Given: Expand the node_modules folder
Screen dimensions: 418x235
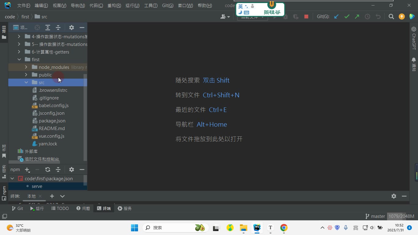Looking at the screenshot, I should (x=26, y=67).
